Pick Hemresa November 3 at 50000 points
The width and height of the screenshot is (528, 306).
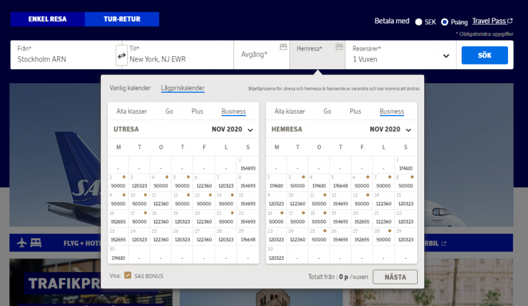point(297,182)
